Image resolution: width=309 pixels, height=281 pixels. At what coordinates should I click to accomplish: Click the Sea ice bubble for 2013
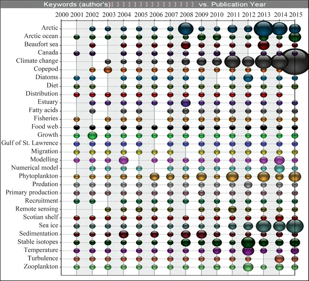pos(264,226)
